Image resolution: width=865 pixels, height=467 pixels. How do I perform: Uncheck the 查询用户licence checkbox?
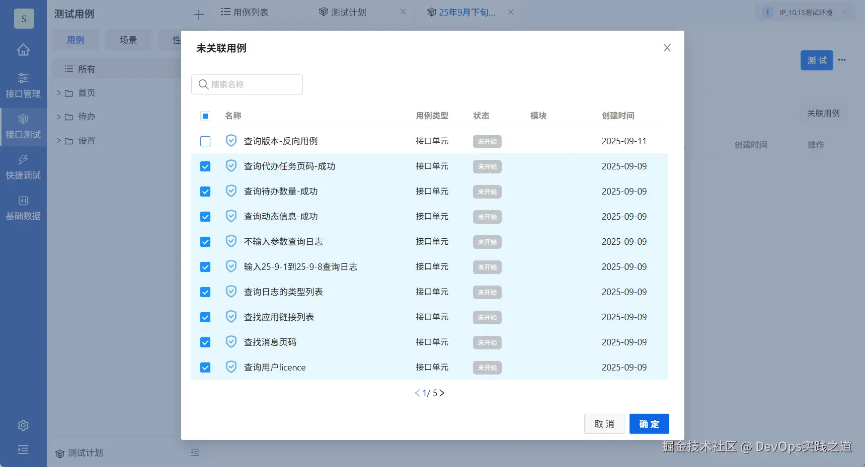click(205, 367)
